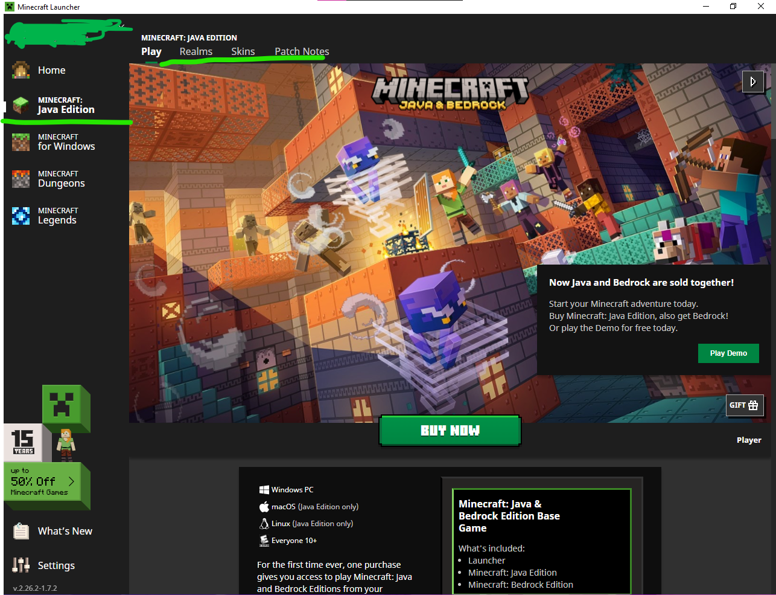The image size is (776, 595).
Task: Go to the Skins tab
Action: 243,51
